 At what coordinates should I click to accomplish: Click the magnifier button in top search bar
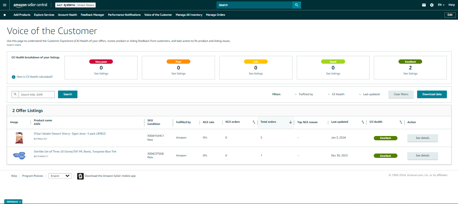296,5
